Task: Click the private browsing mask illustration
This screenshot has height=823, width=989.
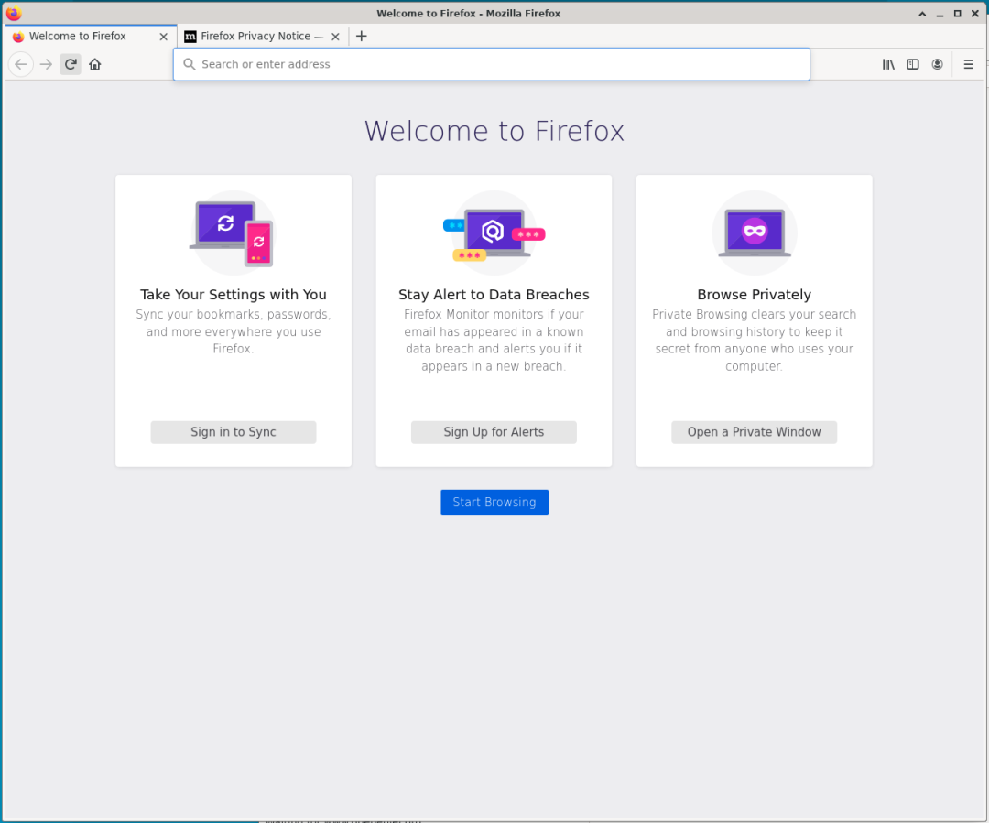Action: coord(755,233)
